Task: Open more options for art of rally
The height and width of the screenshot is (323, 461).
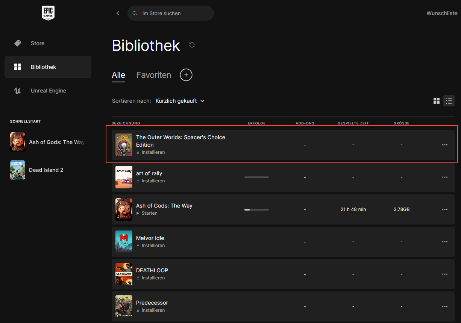Action: (x=445, y=177)
